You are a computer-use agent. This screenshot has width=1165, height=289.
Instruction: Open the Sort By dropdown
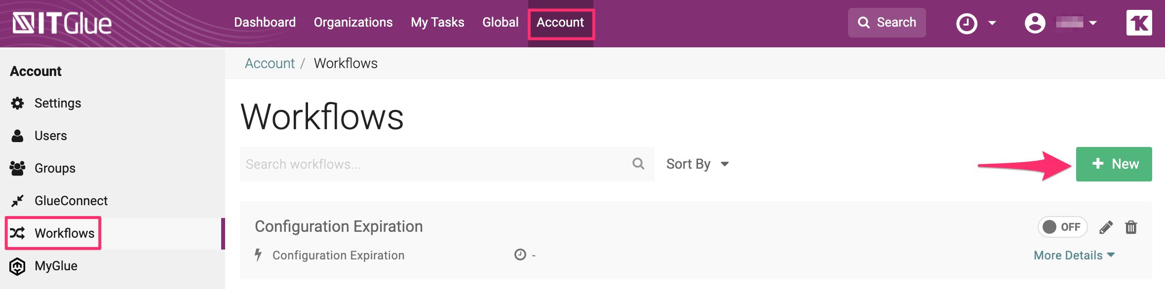click(x=697, y=164)
